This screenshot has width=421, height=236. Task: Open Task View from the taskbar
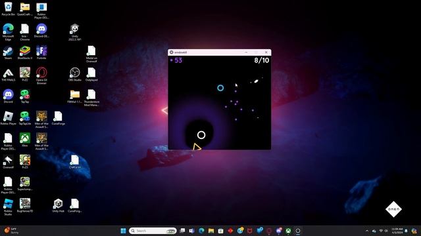(182, 231)
